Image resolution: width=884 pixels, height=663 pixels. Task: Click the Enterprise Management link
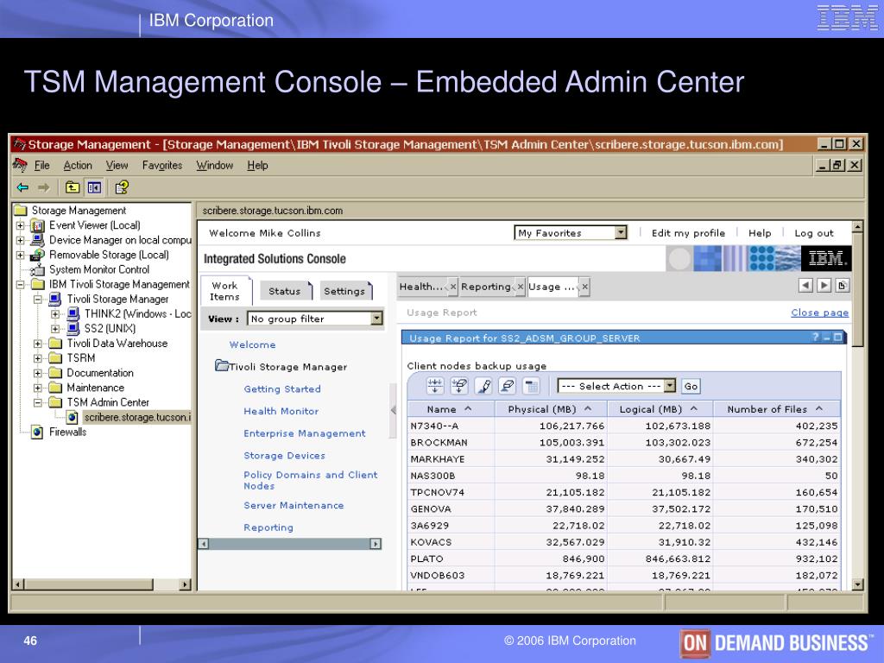305,433
